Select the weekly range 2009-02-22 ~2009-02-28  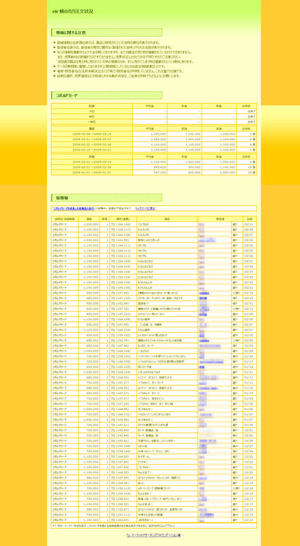[x=92, y=145]
